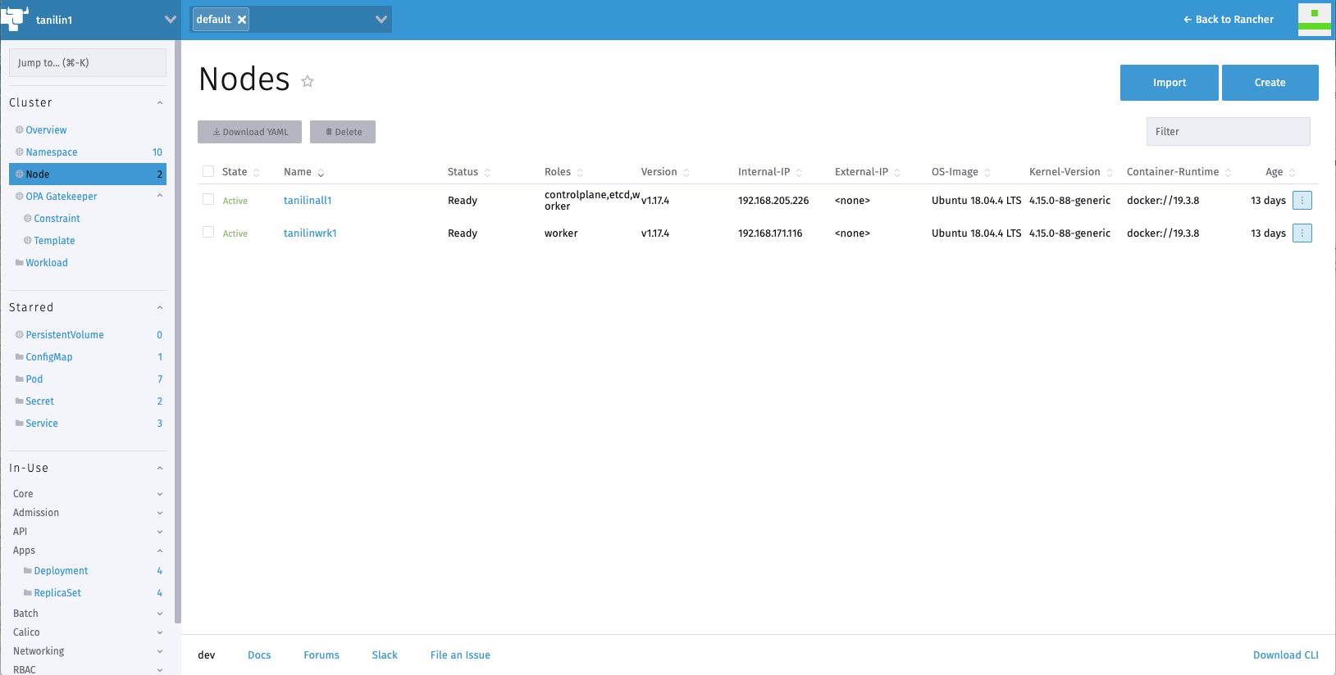The height and width of the screenshot is (675, 1336).
Task: Click the user avatar icon at the top right
Action: tap(1314, 19)
